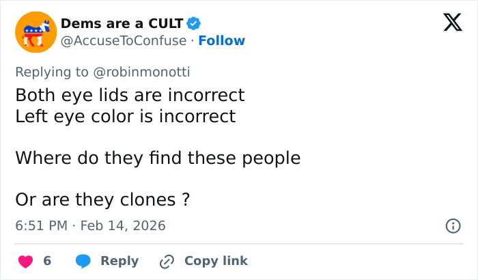Image resolution: width=478 pixels, height=280 pixels.
Task: Open the @AccuseToConfuse handle link
Action: point(124,40)
